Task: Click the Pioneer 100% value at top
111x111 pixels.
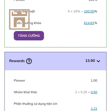Action: click(x=93, y=1)
